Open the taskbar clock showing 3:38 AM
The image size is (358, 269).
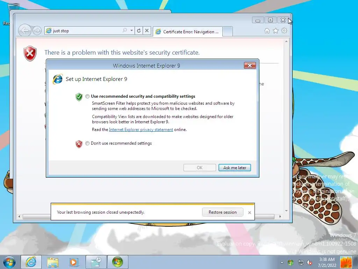pyautogui.click(x=327, y=262)
